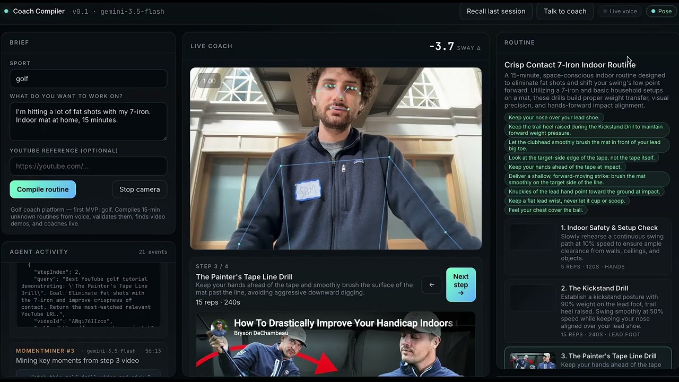The height and width of the screenshot is (382, 679).
Task: Focus the Sport input containing golf
Action: pos(88,79)
